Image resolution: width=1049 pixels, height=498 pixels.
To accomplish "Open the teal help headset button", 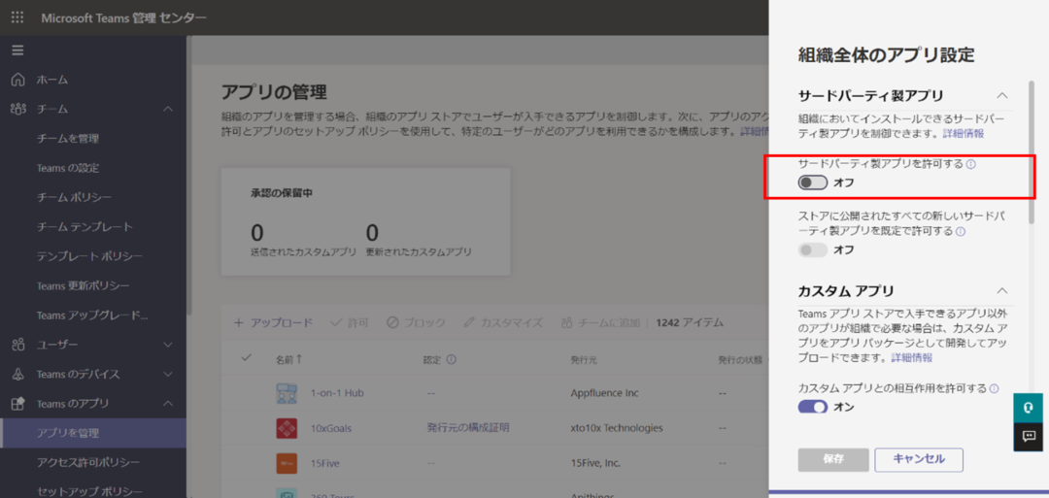I will 1029,408.
